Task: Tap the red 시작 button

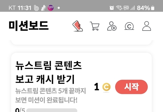Action: [131, 87]
